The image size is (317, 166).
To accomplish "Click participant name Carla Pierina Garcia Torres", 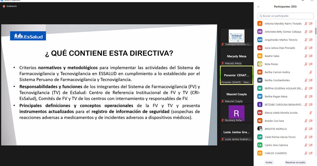I will [x=280, y=137].
